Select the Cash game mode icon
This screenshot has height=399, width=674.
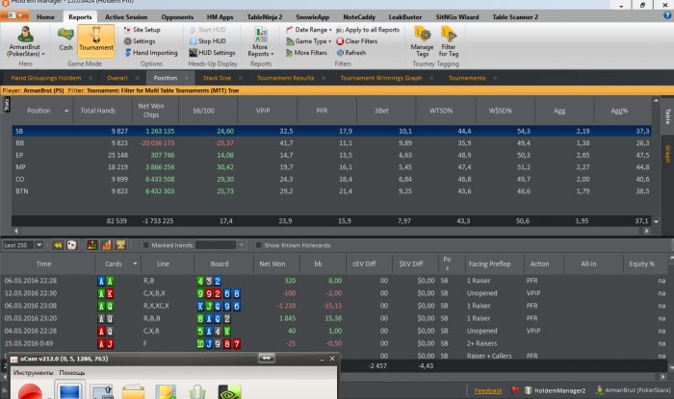point(65,39)
